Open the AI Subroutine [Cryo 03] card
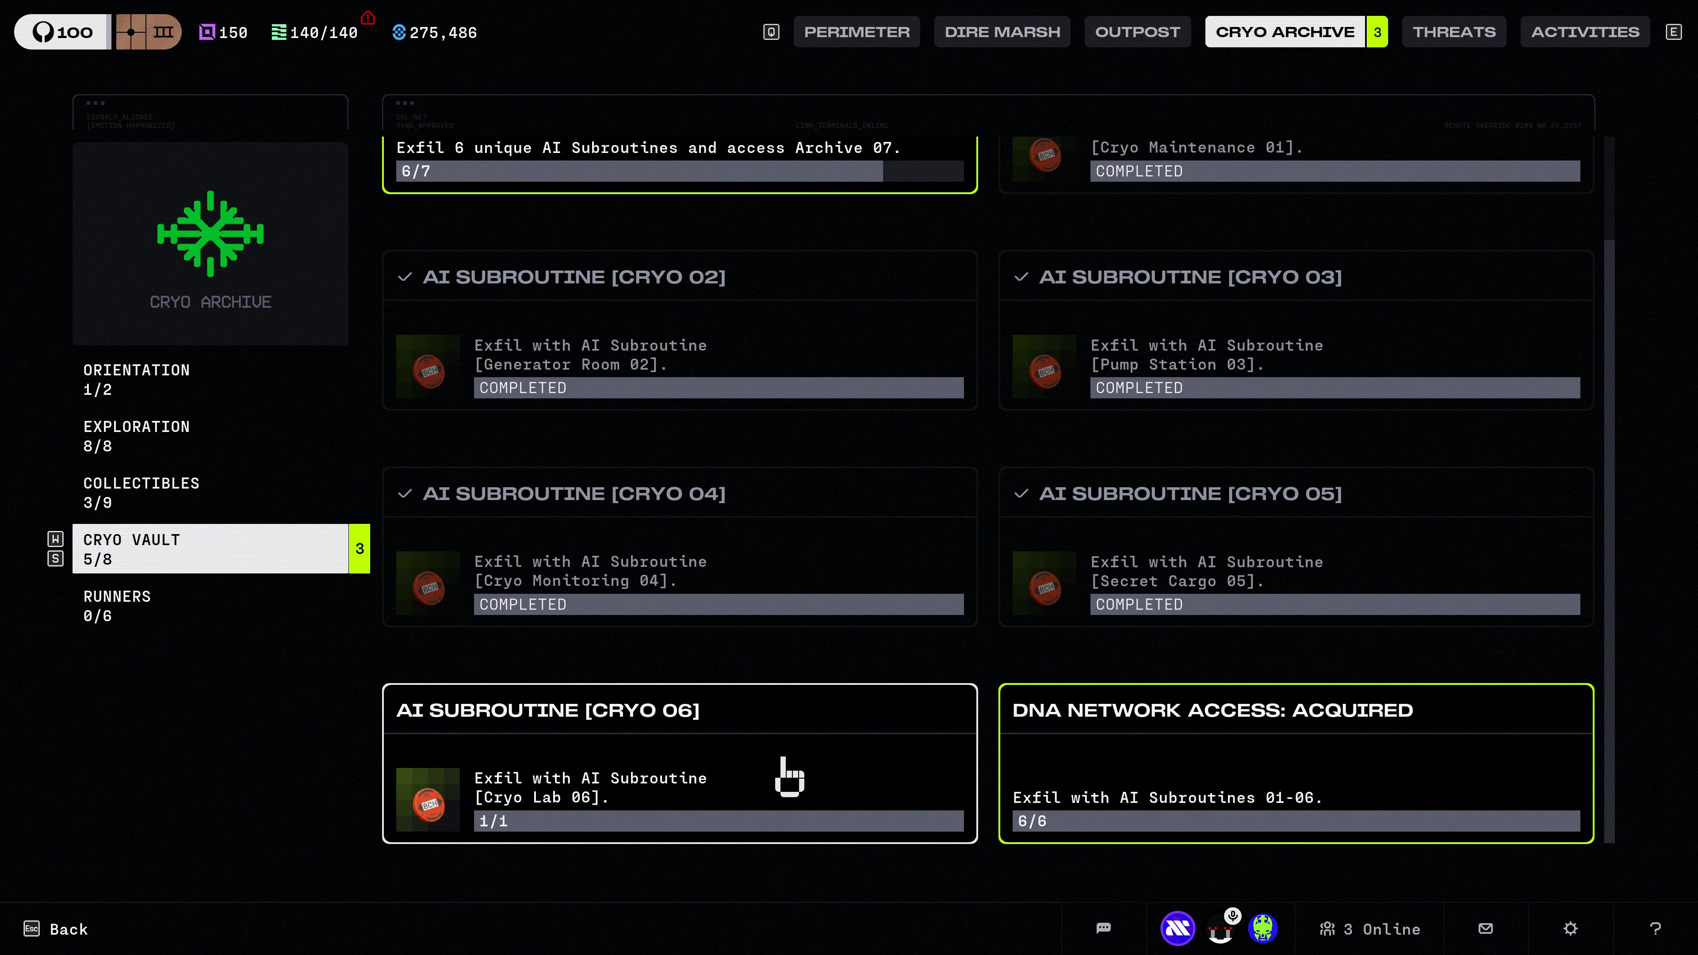1698x955 pixels. (x=1296, y=330)
